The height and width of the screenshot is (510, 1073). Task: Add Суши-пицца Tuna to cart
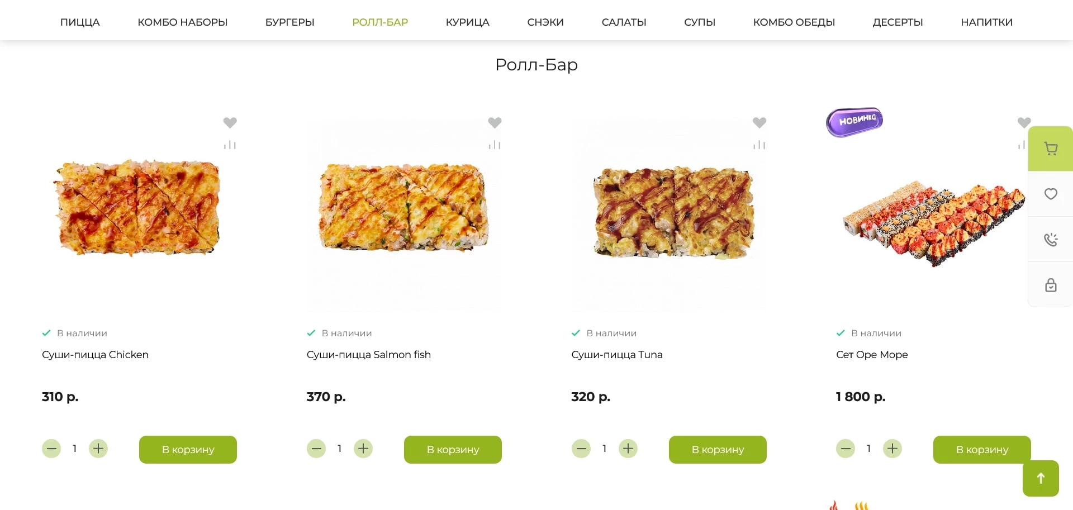click(718, 450)
